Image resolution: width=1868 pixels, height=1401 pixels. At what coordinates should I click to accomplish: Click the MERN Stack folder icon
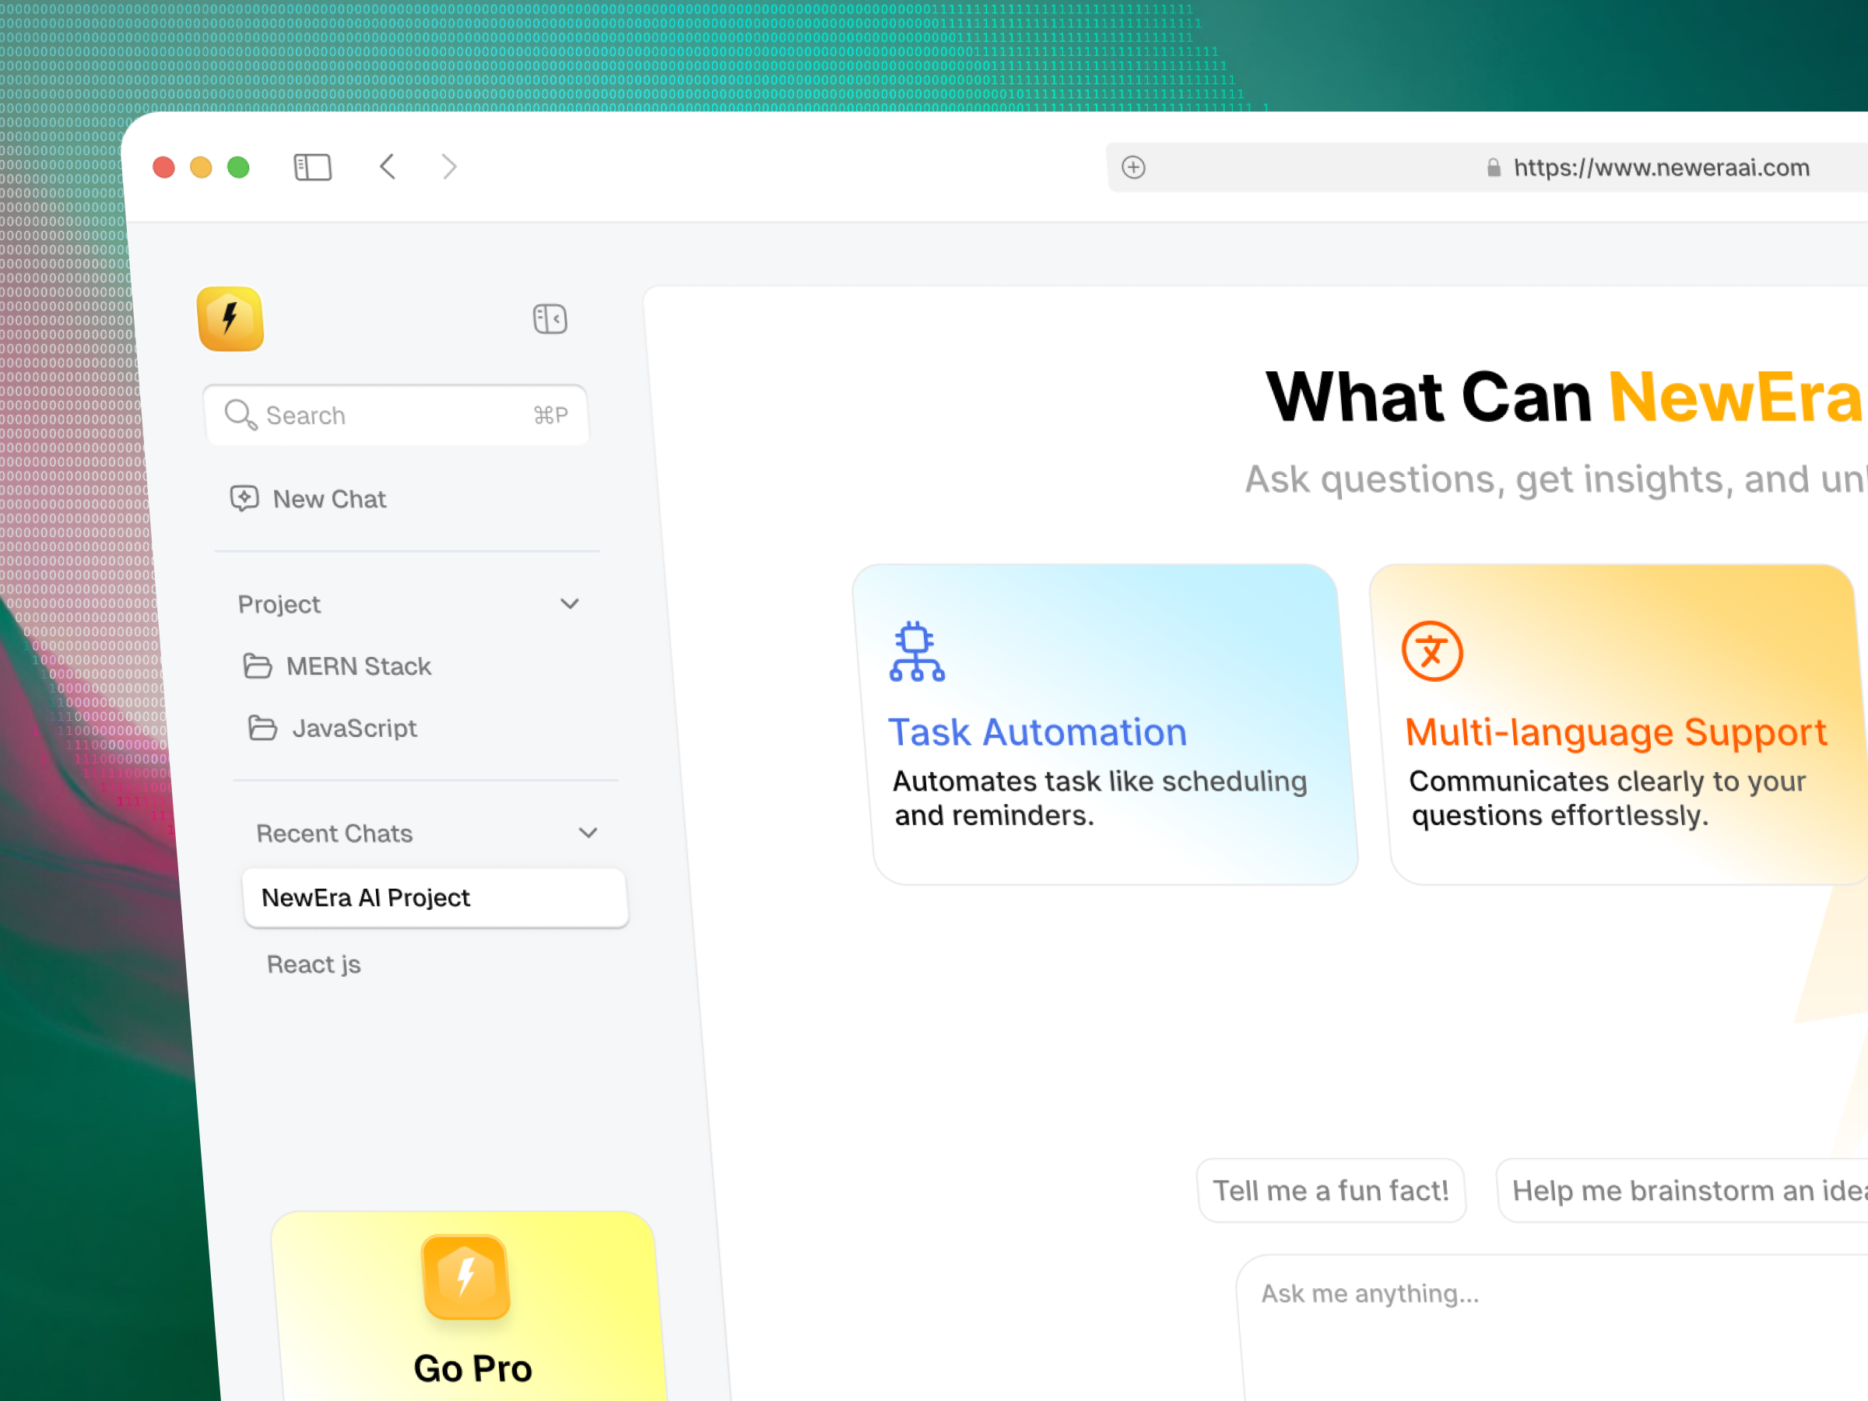pos(258,666)
